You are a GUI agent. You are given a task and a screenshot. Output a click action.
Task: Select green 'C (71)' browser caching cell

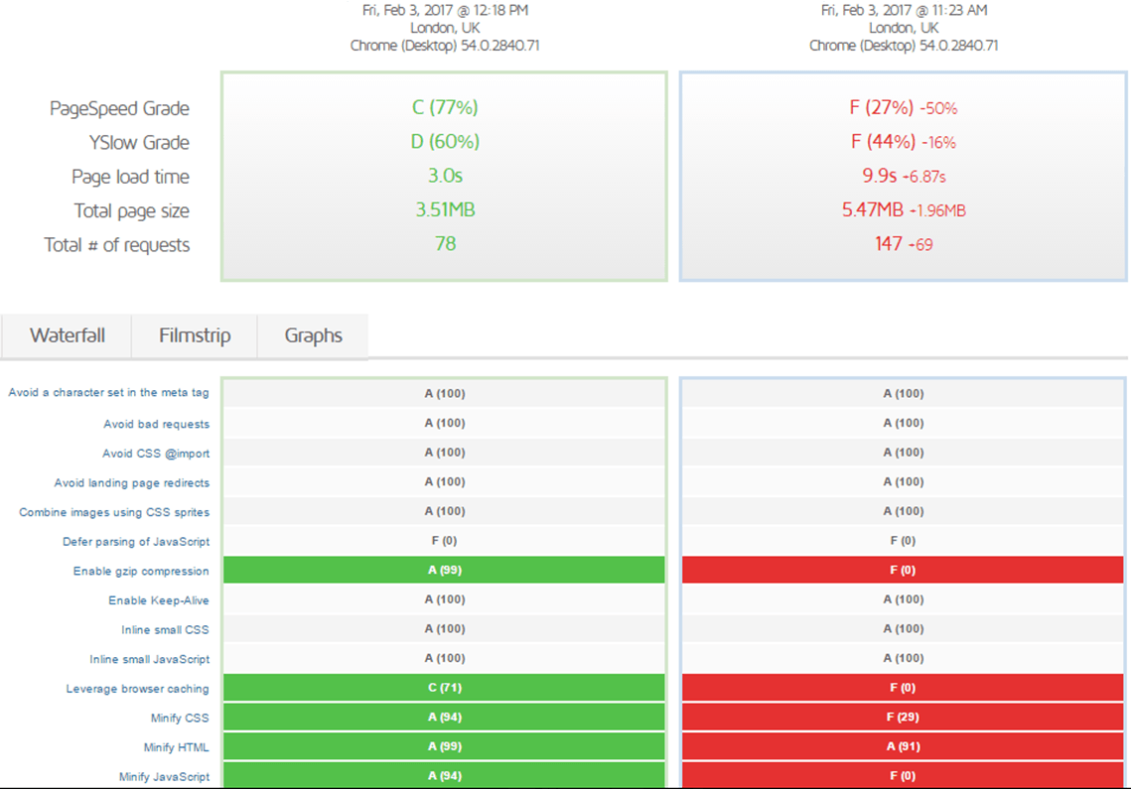(444, 687)
